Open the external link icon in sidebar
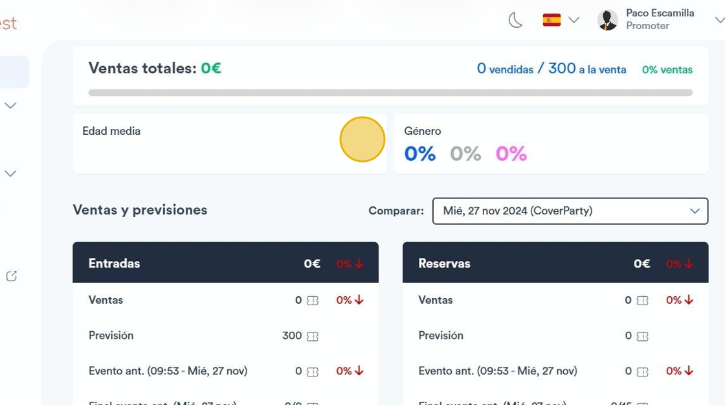 (11, 276)
